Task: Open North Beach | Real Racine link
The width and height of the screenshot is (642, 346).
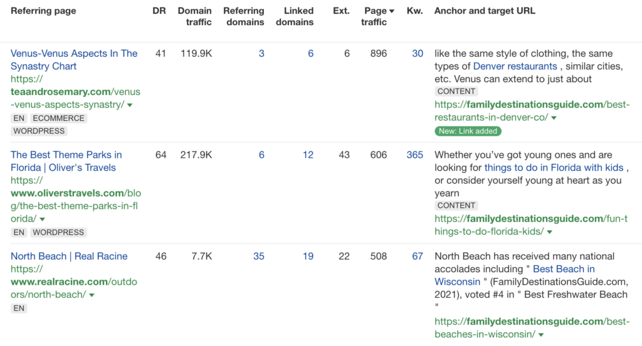Action: 69,256
